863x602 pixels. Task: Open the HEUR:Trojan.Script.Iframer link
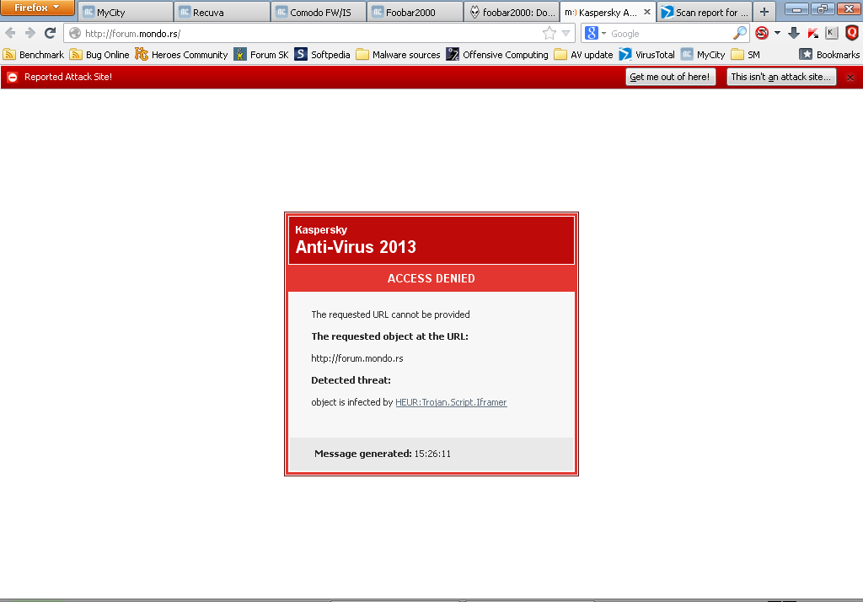click(x=451, y=402)
